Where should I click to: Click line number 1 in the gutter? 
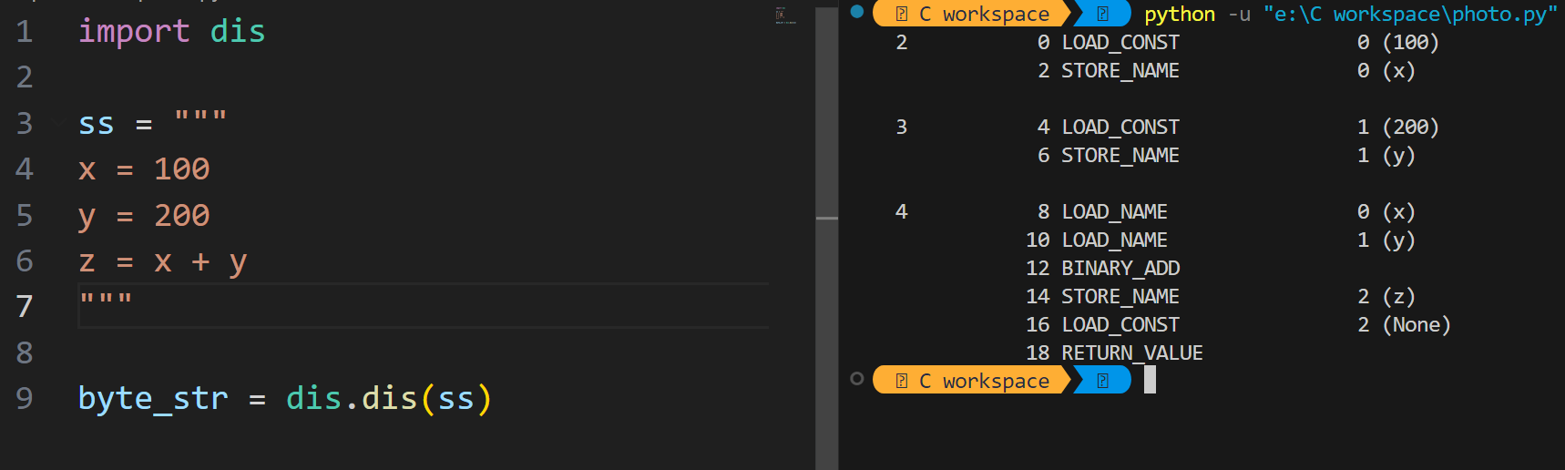click(25, 32)
